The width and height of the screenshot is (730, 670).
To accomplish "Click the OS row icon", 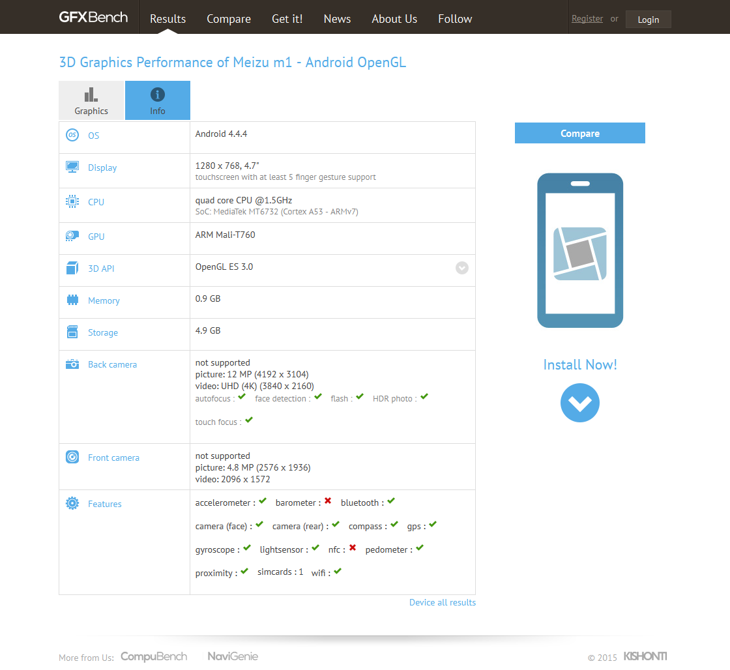I will pos(72,135).
